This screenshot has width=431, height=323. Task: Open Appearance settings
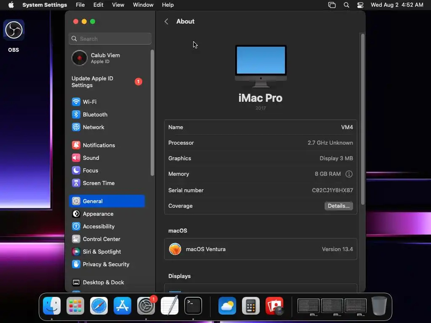106,214
